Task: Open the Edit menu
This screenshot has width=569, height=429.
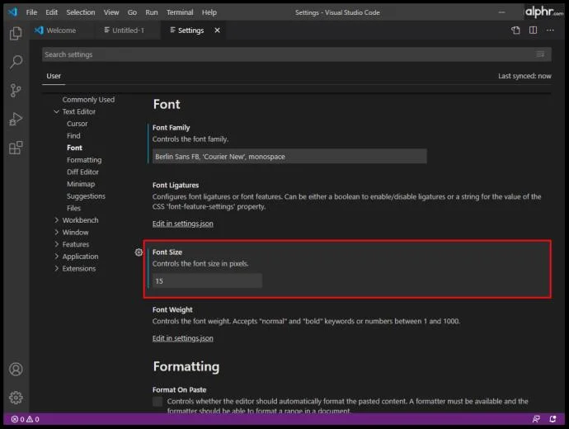Action: pos(51,12)
